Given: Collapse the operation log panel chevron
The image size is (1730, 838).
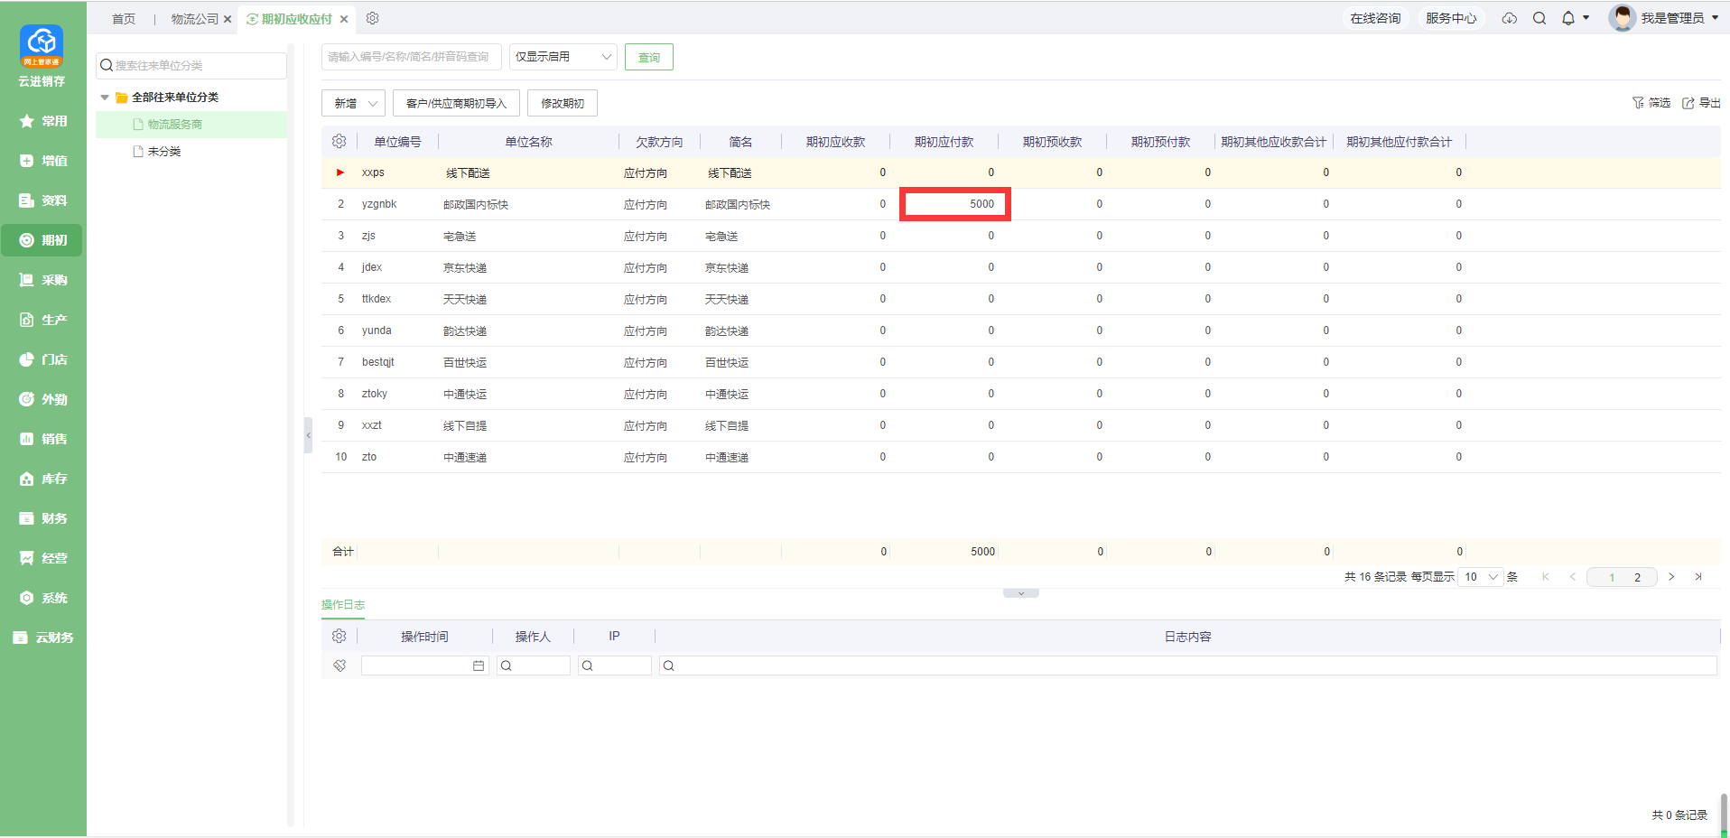Looking at the screenshot, I should point(1021,593).
